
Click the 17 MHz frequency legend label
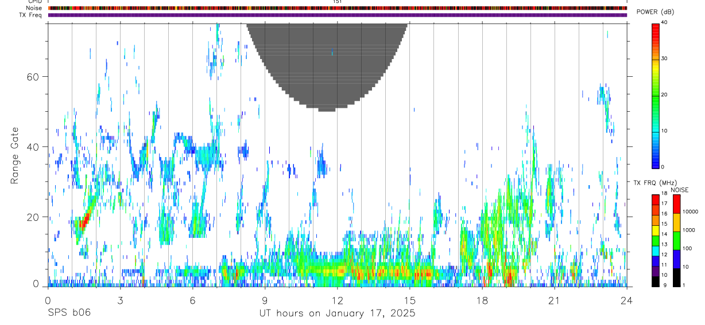point(665,203)
